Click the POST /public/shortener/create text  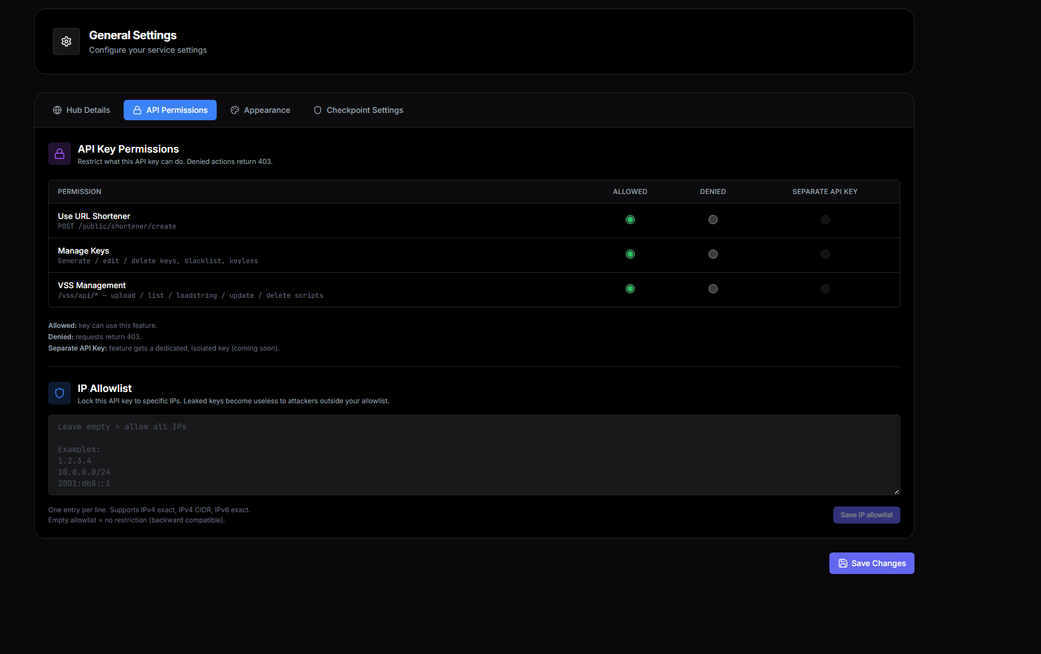[117, 226]
